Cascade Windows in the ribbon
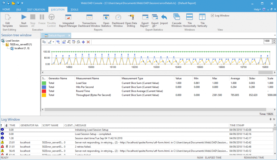 [176, 21]
